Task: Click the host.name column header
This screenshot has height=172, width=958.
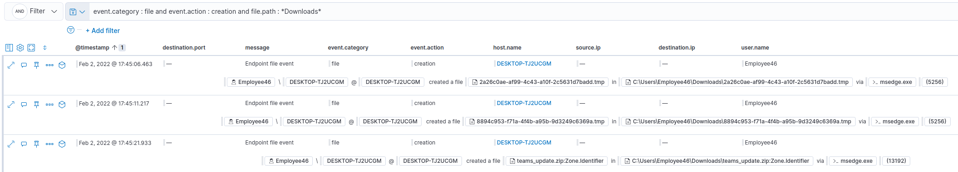Action: point(507,48)
